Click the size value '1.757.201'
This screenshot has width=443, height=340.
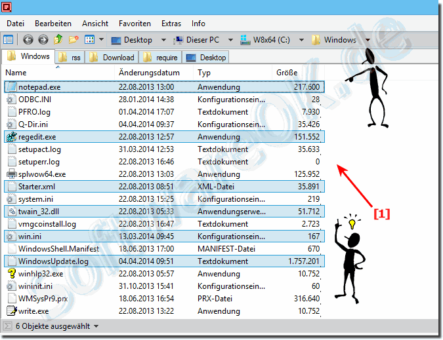[304, 261]
